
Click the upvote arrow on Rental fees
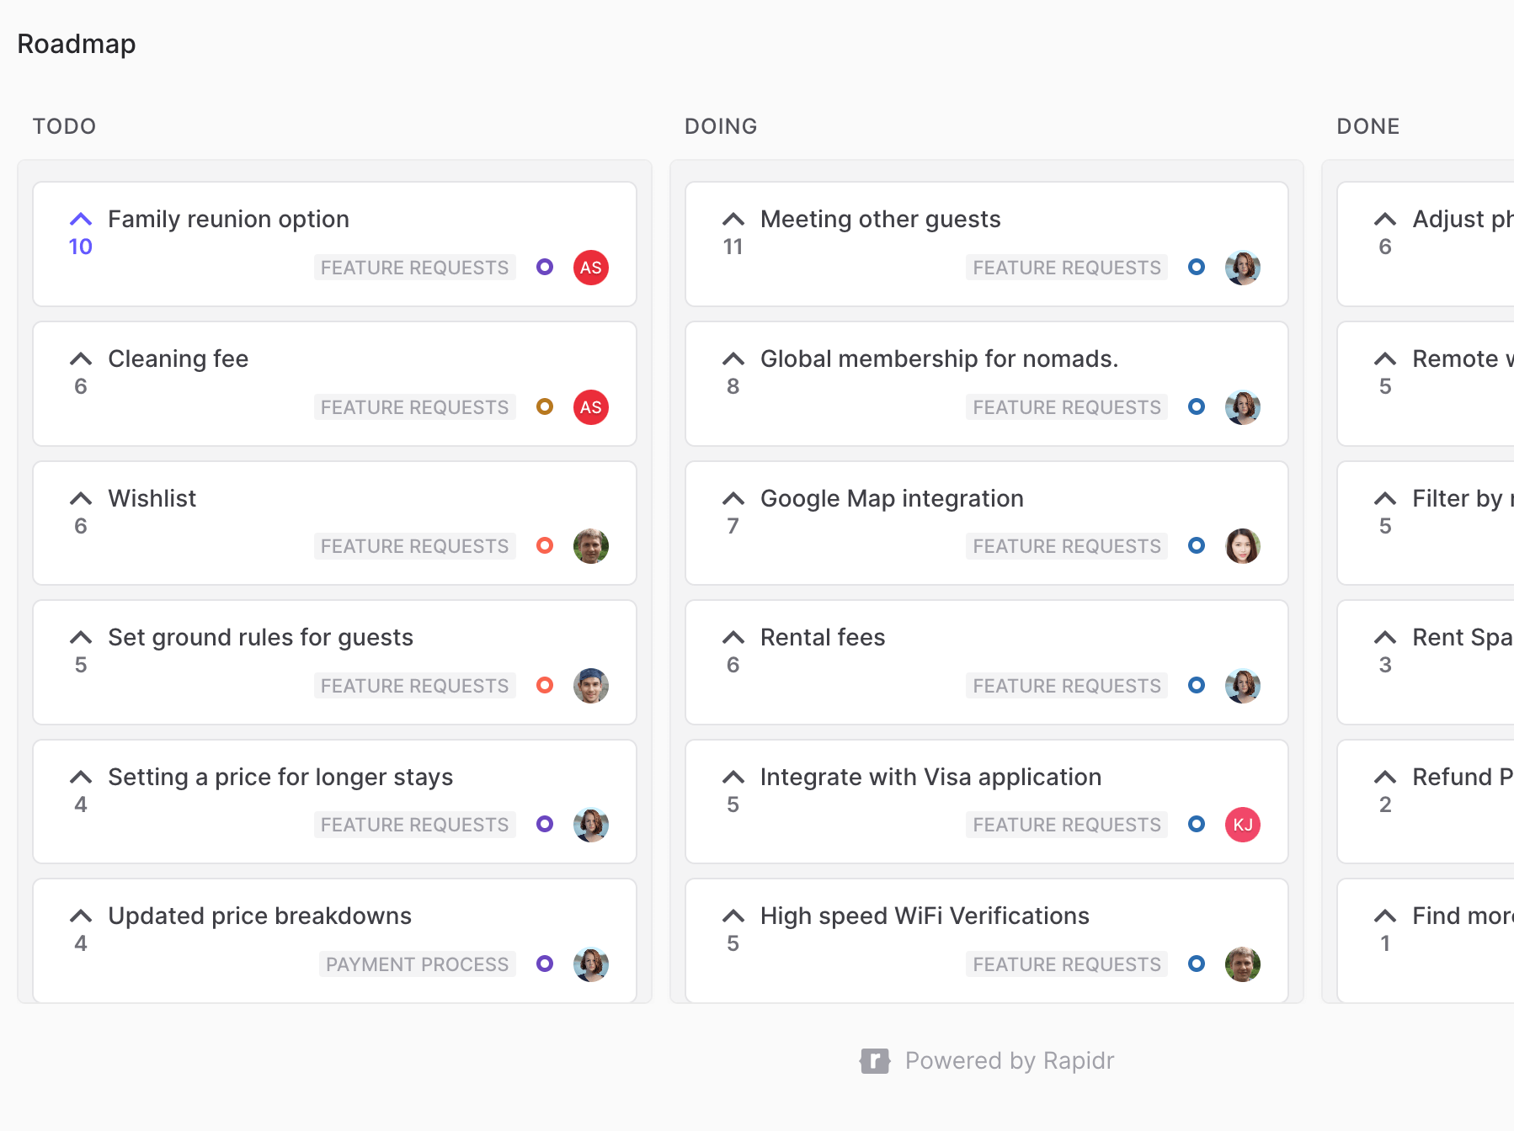point(733,637)
